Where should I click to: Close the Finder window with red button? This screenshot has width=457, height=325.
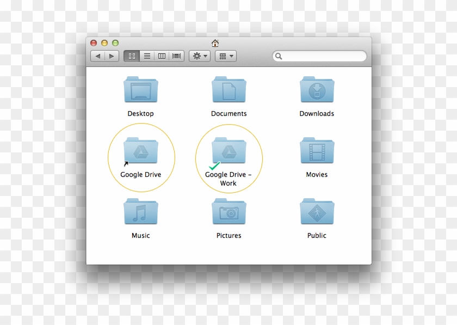(x=94, y=43)
